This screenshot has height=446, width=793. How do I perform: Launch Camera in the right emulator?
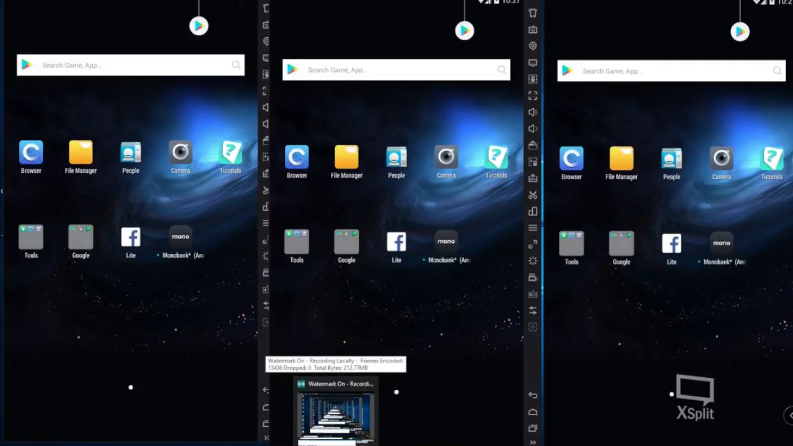(x=721, y=159)
